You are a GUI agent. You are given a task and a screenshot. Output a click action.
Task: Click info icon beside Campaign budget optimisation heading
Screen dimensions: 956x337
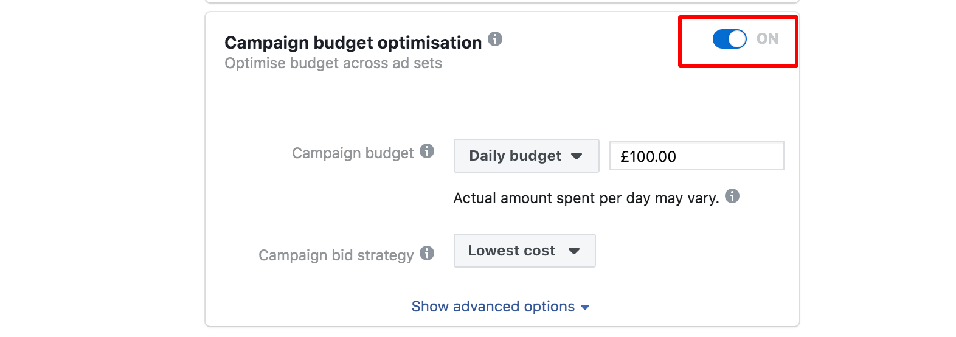(496, 40)
